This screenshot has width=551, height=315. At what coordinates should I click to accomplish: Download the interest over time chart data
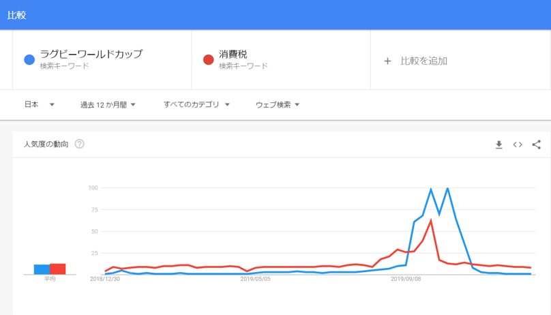pos(498,145)
